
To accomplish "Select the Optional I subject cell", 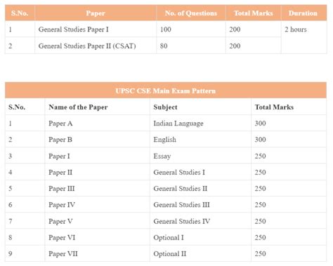I will pyautogui.click(x=200, y=237).
